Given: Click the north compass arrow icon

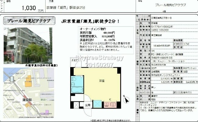Looking at the screenshot, I should pyautogui.click(x=127, y=100).
